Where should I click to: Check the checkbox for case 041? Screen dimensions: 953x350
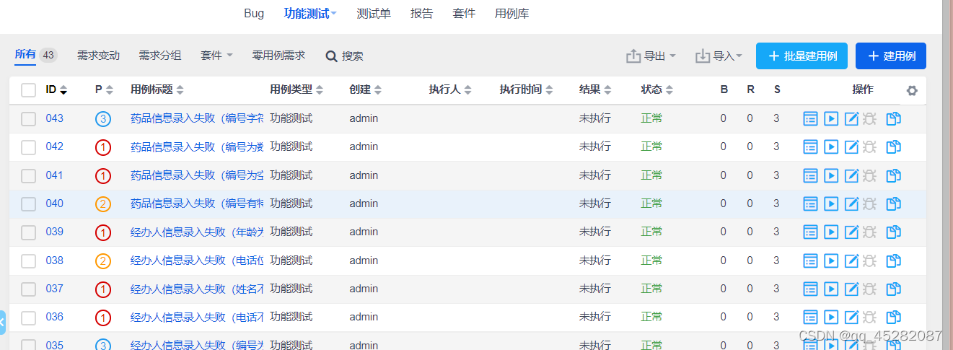[28, 175]
